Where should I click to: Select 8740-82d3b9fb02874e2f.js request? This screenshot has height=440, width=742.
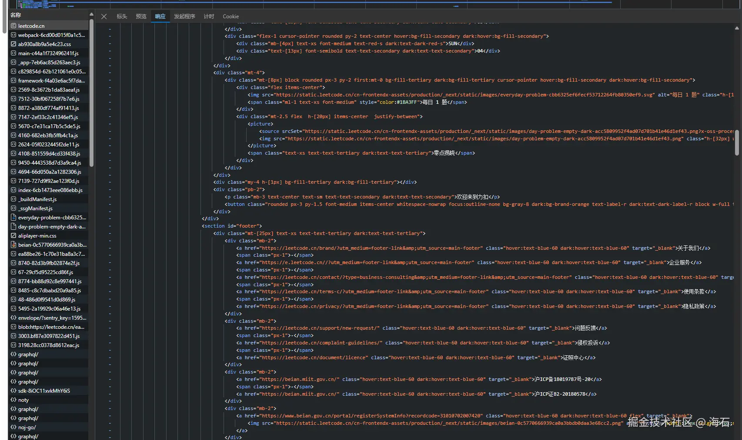tap(49, 263)
